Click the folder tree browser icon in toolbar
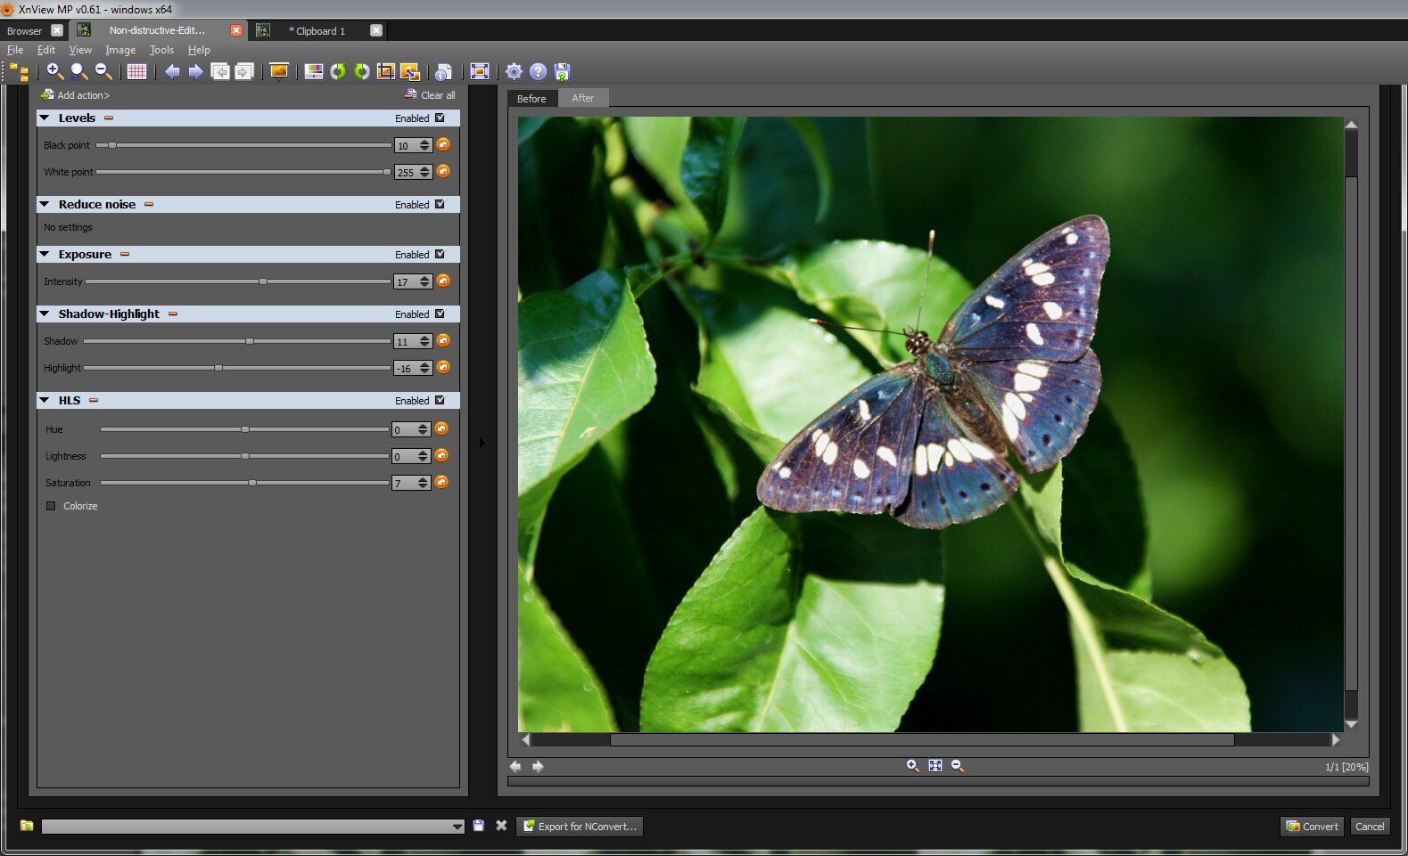The image size is (1408, 856). click(20, 72)
